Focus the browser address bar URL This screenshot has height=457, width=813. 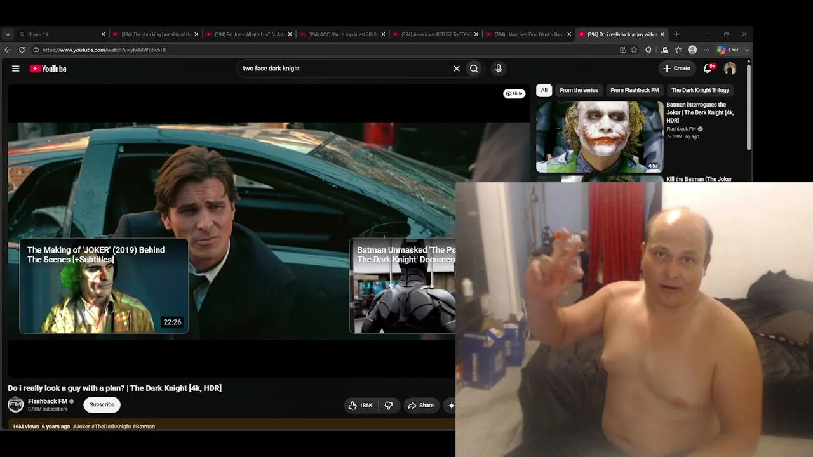(104, 50)
